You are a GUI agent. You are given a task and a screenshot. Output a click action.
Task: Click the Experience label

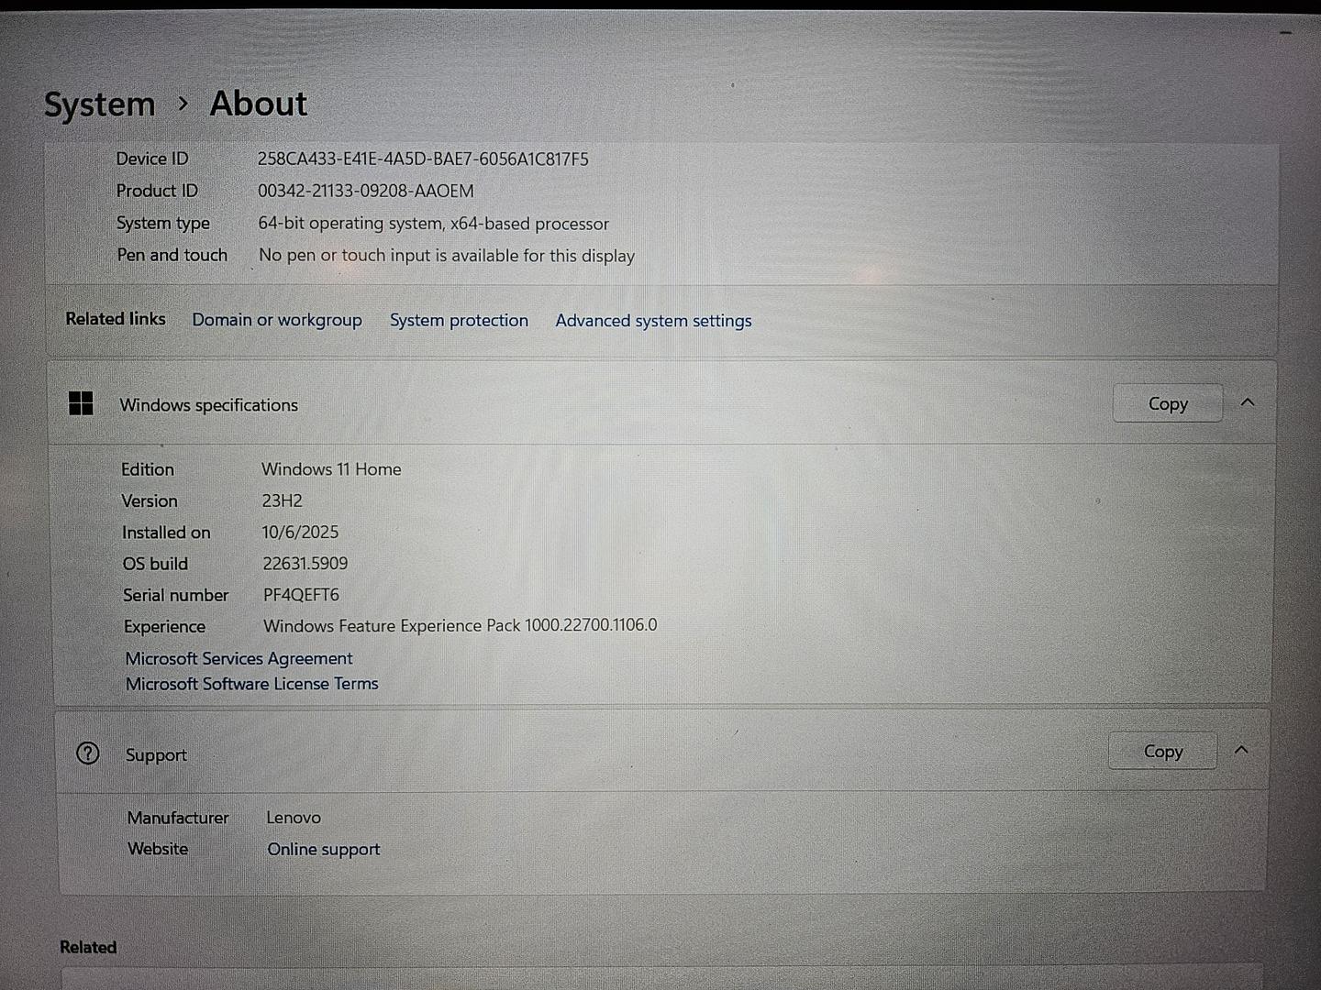tap(165, 627)
